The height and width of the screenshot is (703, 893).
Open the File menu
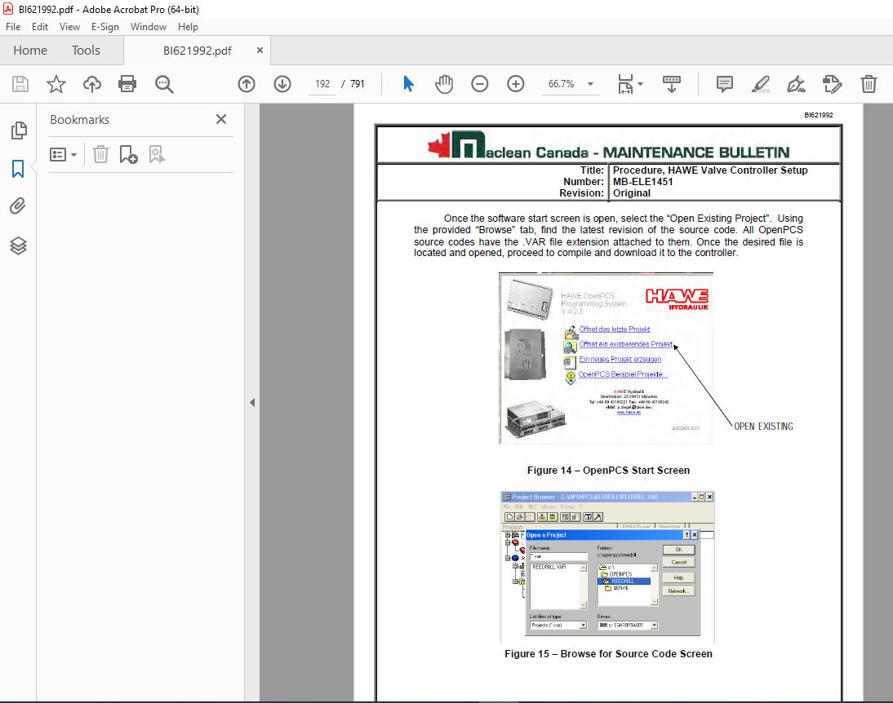tap(13, 27)
